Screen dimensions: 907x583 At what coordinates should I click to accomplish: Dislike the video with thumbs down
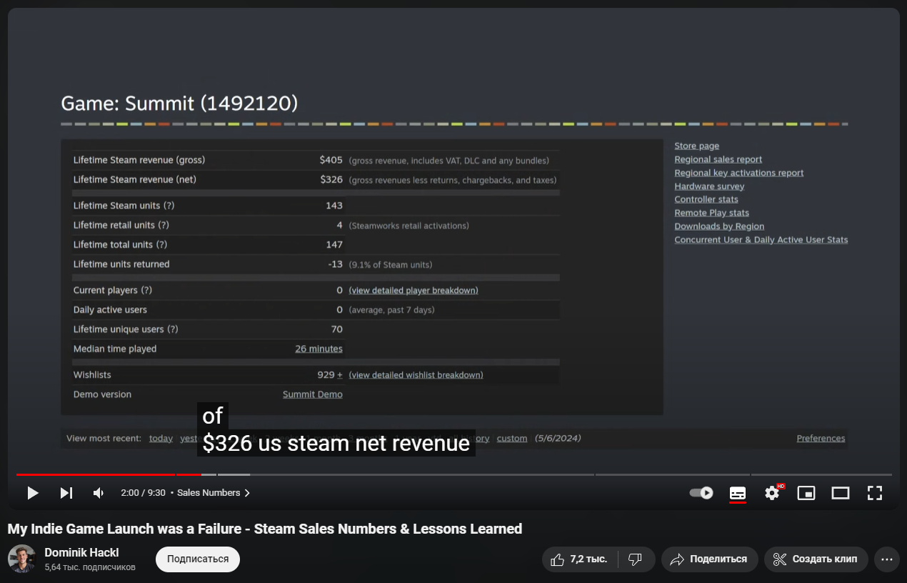tap(635, 559)
